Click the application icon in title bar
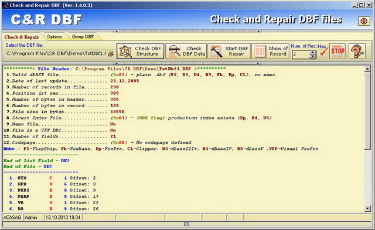The height and width of the screenshot is (230, 375). pos(6,5)
